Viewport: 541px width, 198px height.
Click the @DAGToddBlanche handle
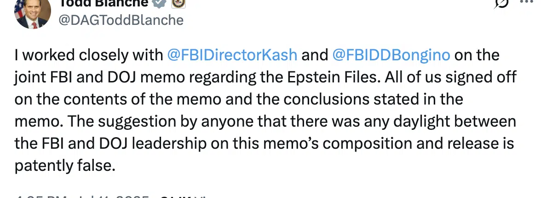tap(121, 20)
